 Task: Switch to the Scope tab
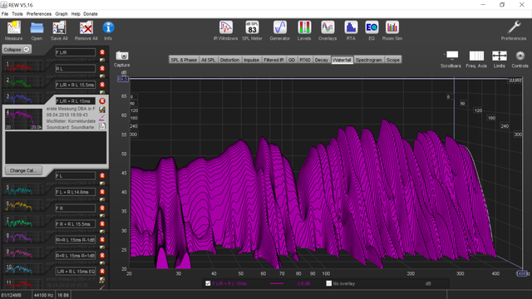pos(393,60)
